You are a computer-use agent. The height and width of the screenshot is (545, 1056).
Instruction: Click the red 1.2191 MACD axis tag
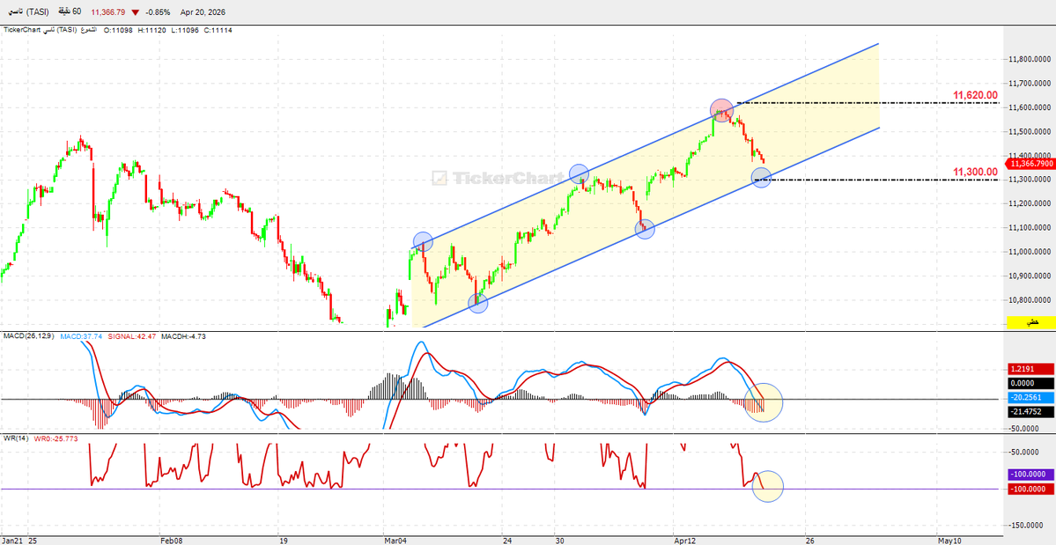point(1030,370)
